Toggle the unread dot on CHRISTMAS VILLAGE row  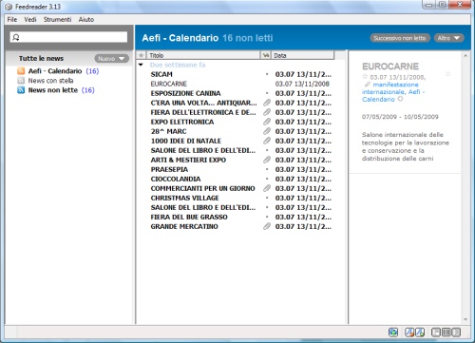point(267,198)
